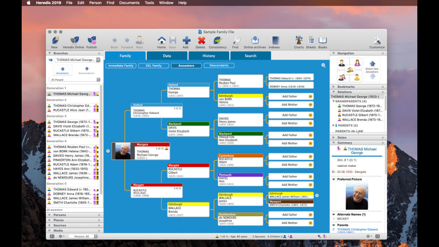Click the gear settings icon in family view
Viewport: 439px width, 247px height.
pyautogui.click(x=323, y=65)
